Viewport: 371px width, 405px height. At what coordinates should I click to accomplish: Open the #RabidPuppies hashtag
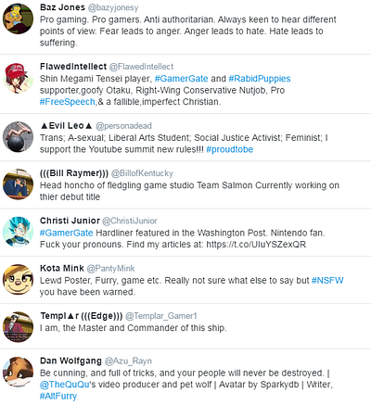260,79
